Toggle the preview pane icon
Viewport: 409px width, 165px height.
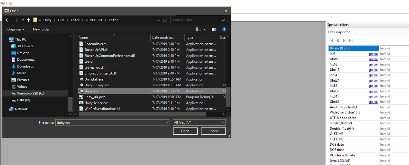[214, 29]
